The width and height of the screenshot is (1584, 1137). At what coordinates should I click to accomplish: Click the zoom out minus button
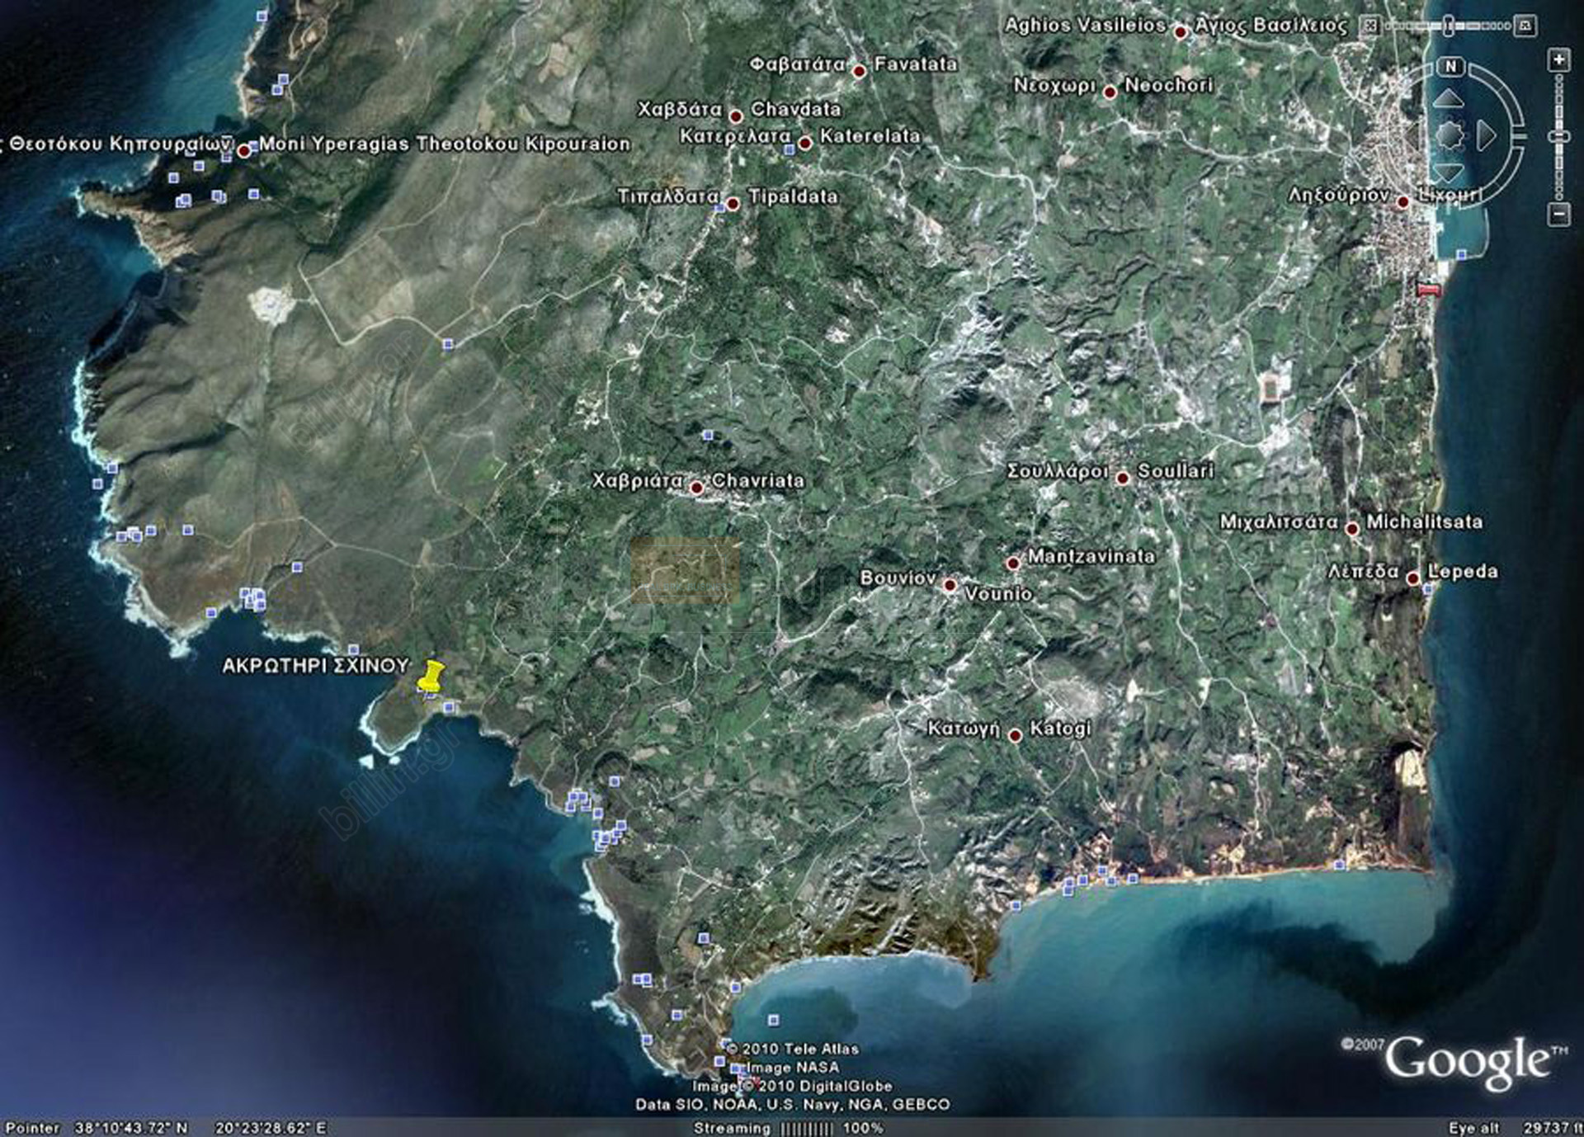pos(1558,215)
